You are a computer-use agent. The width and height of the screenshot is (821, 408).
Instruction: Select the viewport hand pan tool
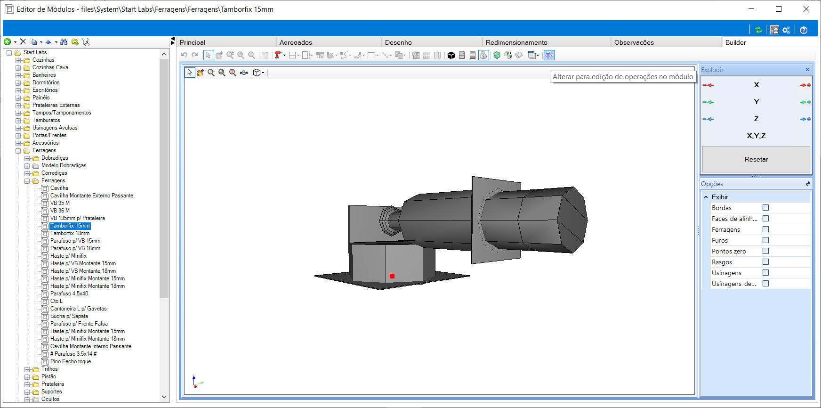tap(201, 73)
